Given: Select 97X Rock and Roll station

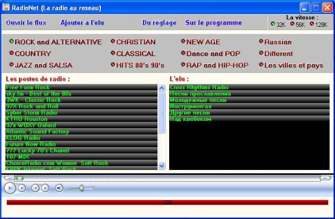Looking at the screenshot, I should (81, 106).
